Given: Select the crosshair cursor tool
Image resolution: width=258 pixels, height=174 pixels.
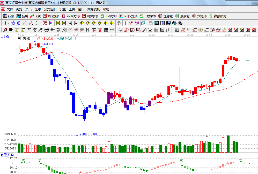Looking at the screenshot, I should 125,23.
